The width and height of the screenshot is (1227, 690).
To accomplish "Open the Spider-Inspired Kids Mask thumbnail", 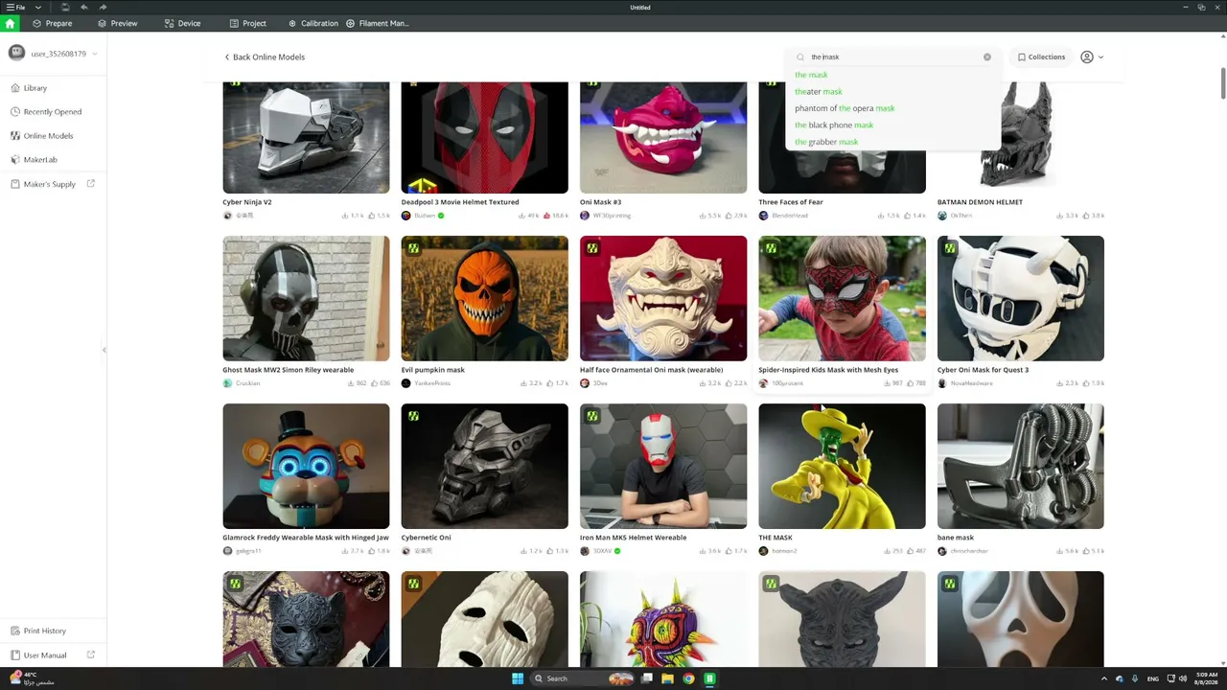I will tap(842, 298).
